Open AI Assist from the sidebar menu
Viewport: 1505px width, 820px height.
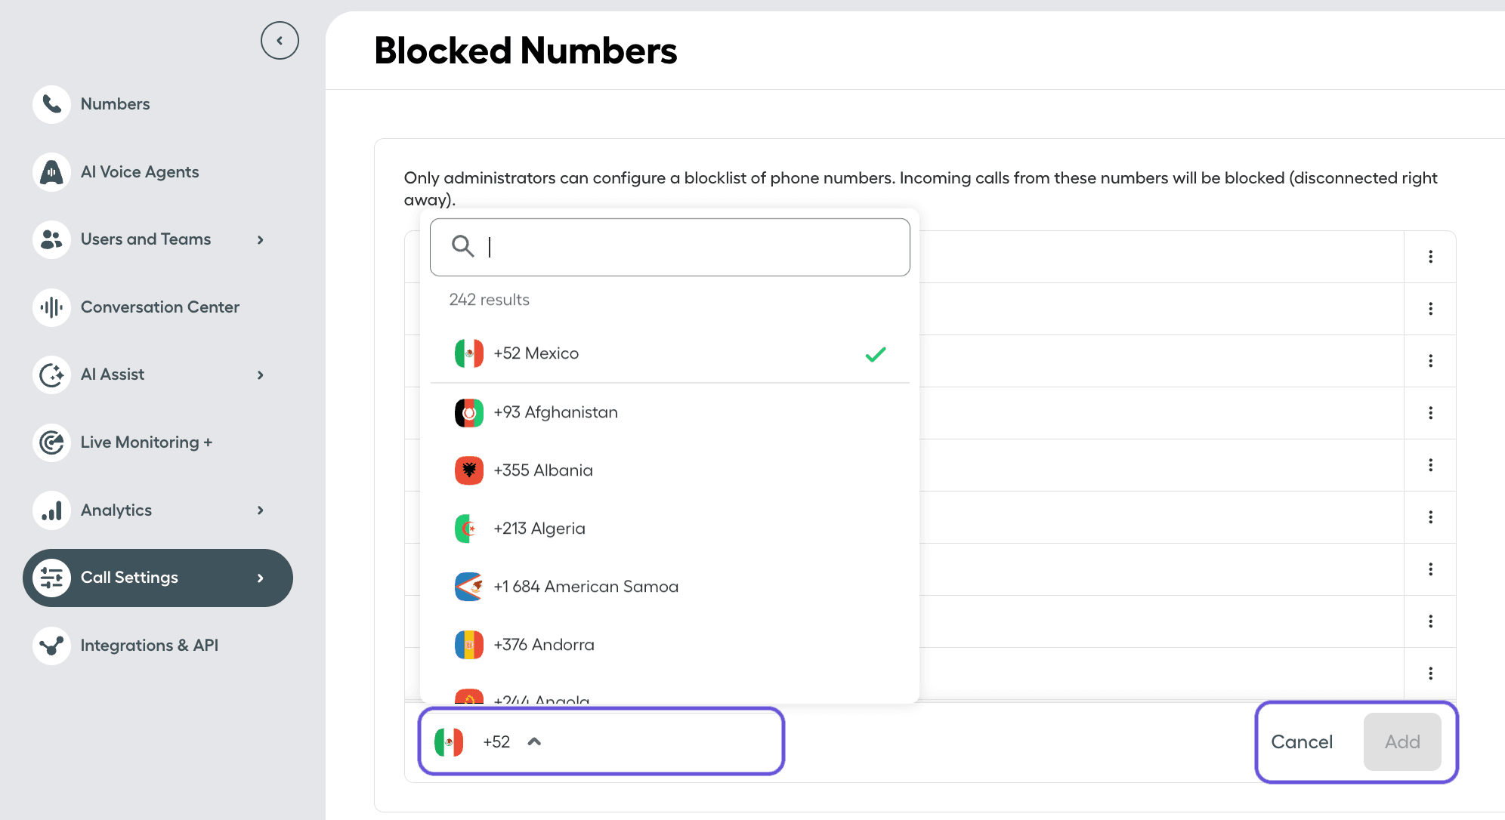112,375
